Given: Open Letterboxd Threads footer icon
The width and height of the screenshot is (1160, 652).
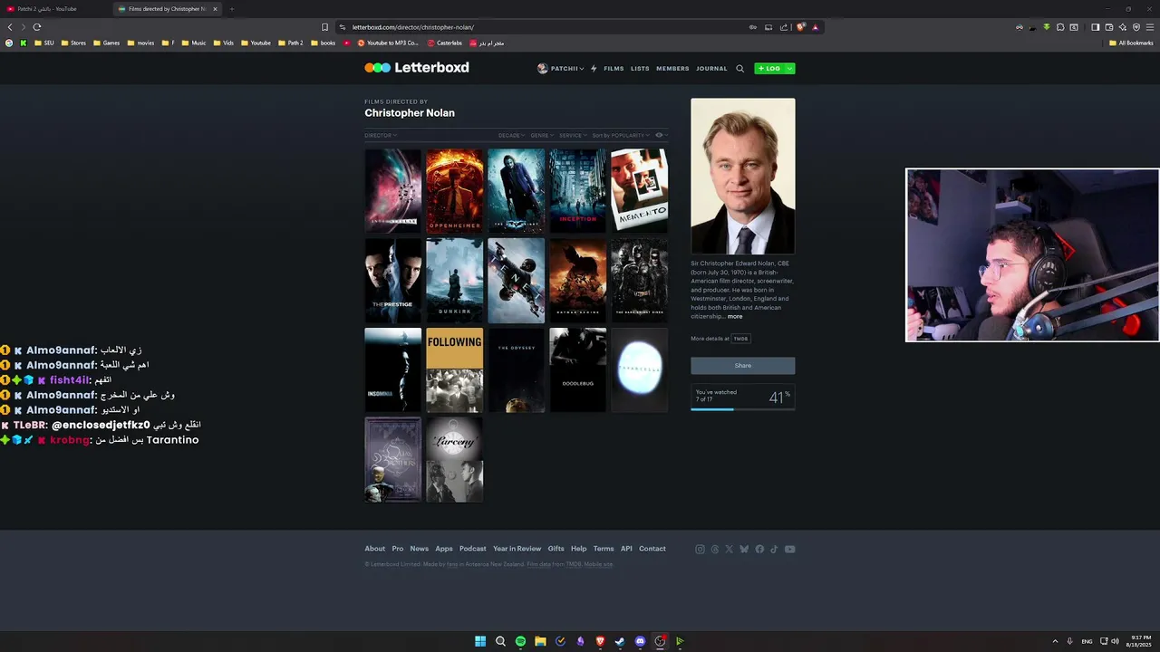Looking at the screenshot, I should tap(714, 549).
